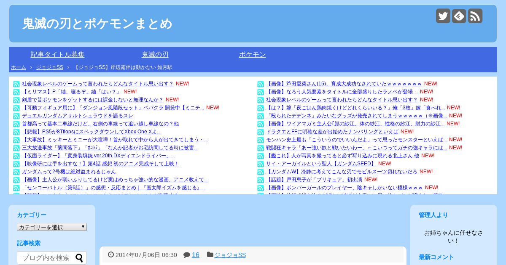Click site title 鬼滅の刃とポケモンまとめ
The image size is (506, 265).
click(x=97, y=24)
